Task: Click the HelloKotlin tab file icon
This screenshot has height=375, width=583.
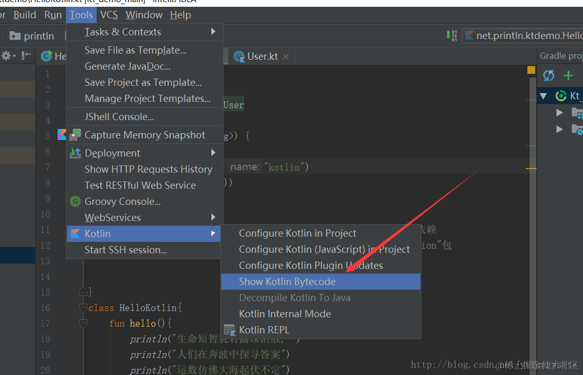Action: pos(46,56)
